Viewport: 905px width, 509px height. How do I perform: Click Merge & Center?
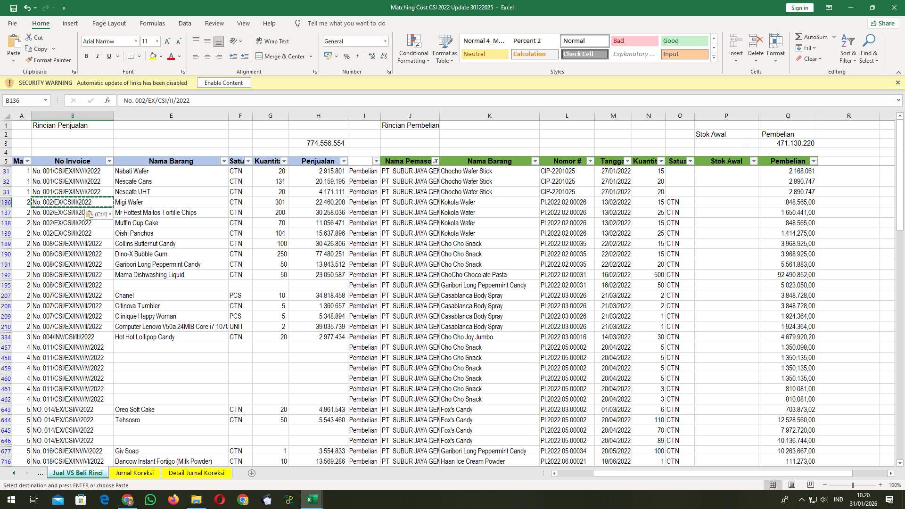click(x=281, y=56)
